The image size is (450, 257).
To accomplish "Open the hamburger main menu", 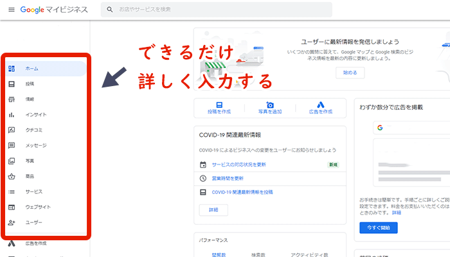I will coord(12,10).
